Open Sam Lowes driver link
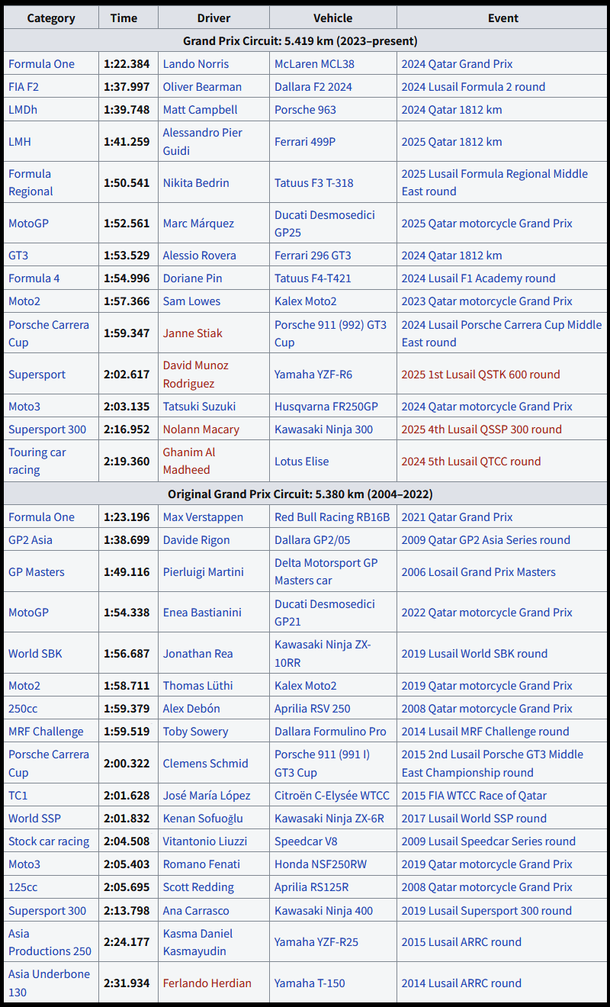 [x=191, y=301]
